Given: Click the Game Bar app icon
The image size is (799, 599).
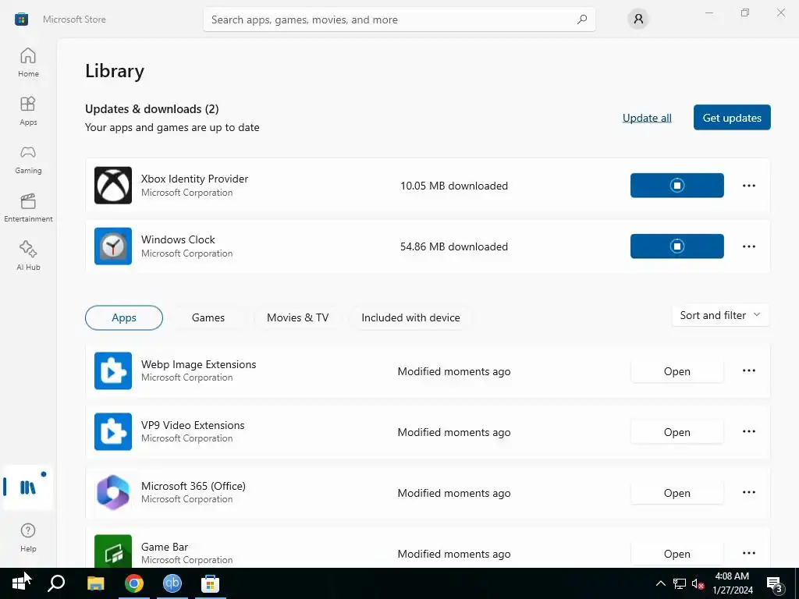Looking at the screenshot, I should coord(113,551).
